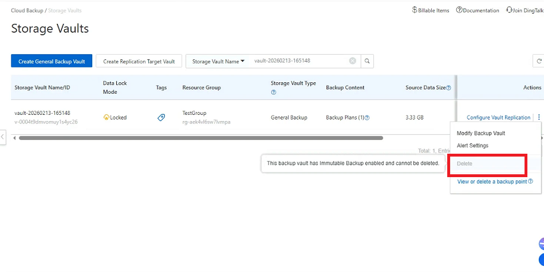Click help icon beside Backup Plans (1)
Image resolution: width=544 pixels, height=272 pixels.
[x=367, y=118]
